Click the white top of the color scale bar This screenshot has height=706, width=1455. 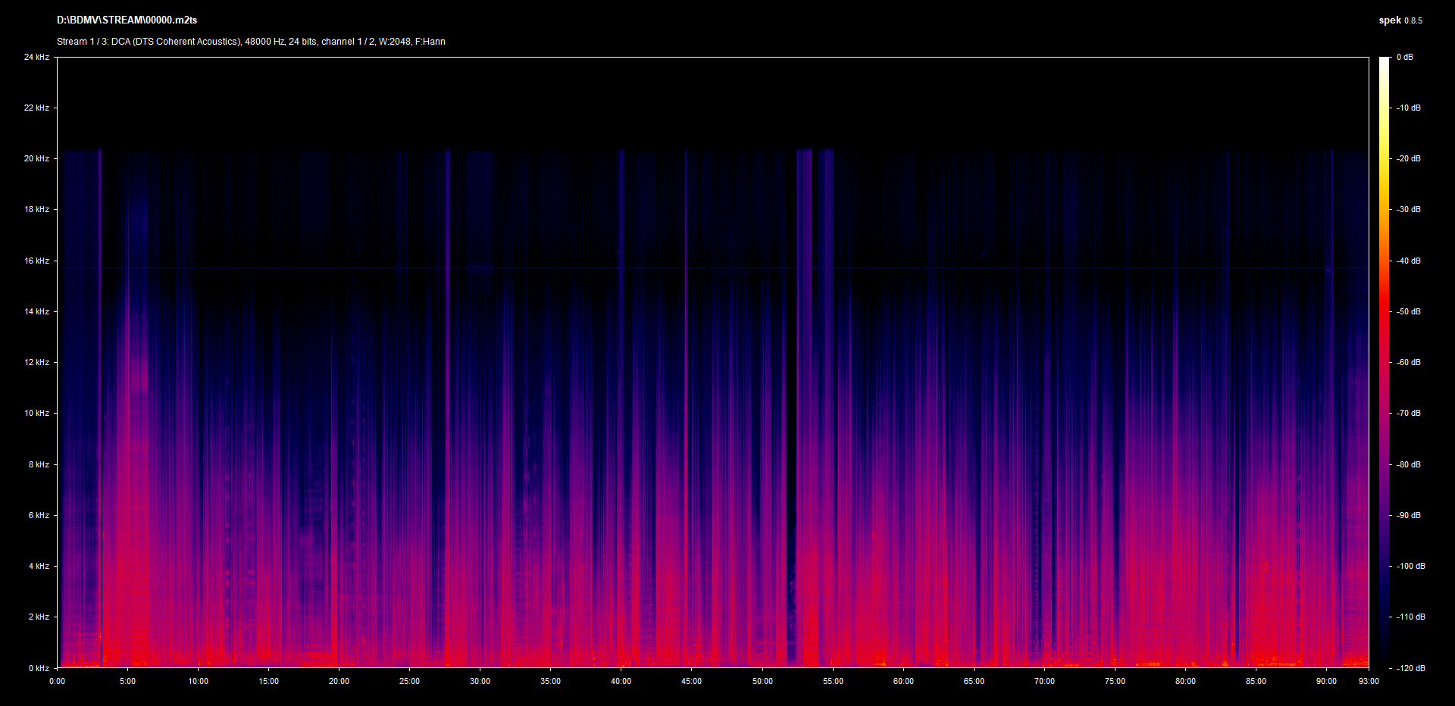(1384, 62)
